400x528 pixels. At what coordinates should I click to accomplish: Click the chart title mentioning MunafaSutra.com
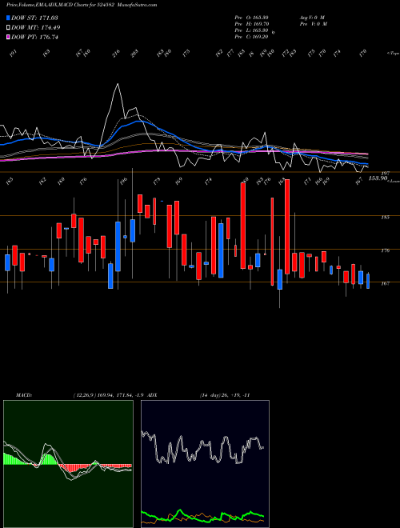(82, 5)
